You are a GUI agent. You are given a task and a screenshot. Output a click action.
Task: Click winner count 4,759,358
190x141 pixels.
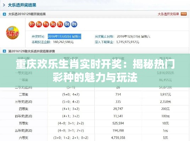pyautogui.click(x=118, y=137)
